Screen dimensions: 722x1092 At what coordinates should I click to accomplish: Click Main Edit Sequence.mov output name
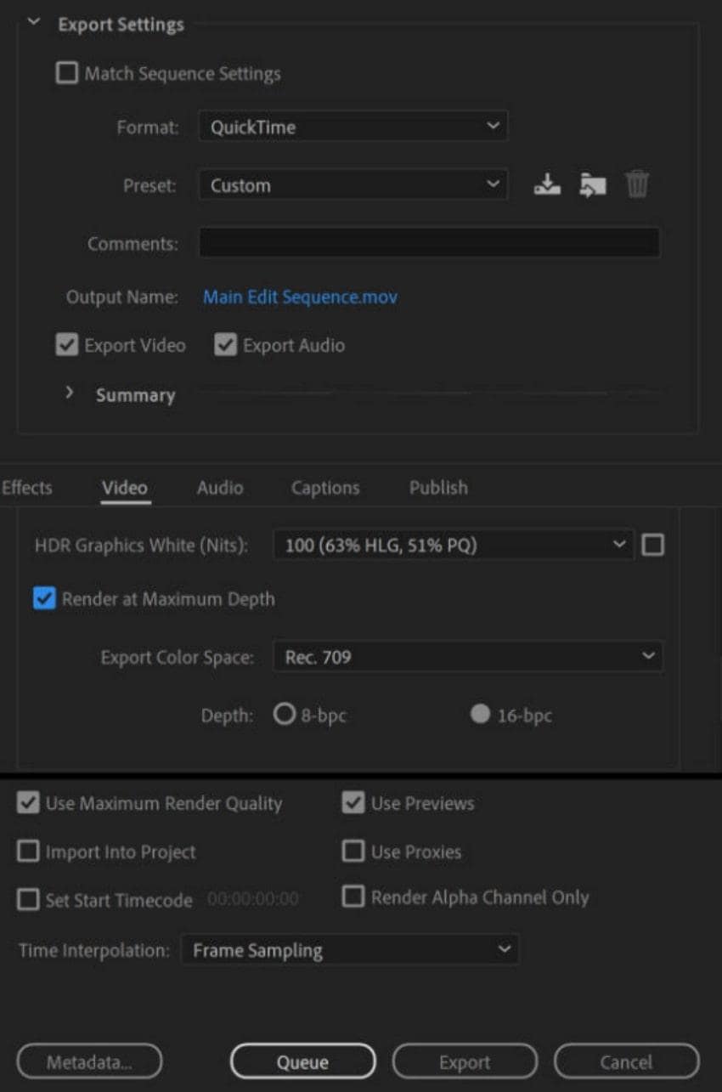299,297
